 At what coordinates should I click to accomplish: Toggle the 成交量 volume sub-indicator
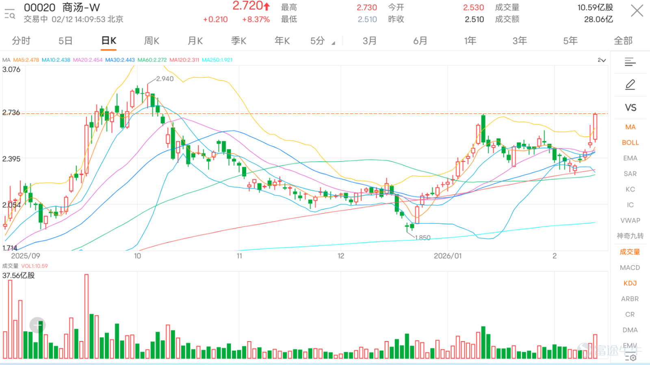click(630, 252)
